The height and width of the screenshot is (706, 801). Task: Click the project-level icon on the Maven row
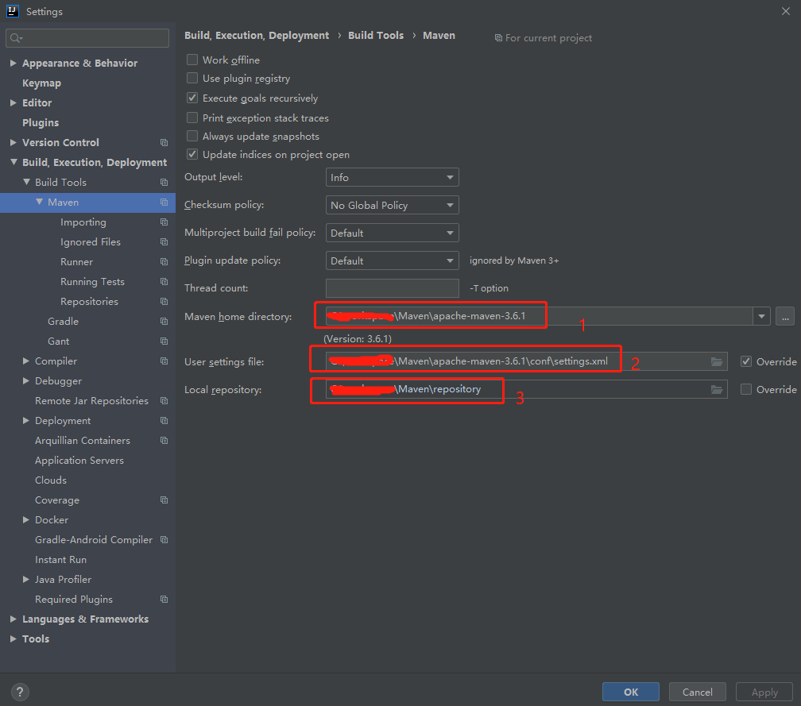(164, 203)
